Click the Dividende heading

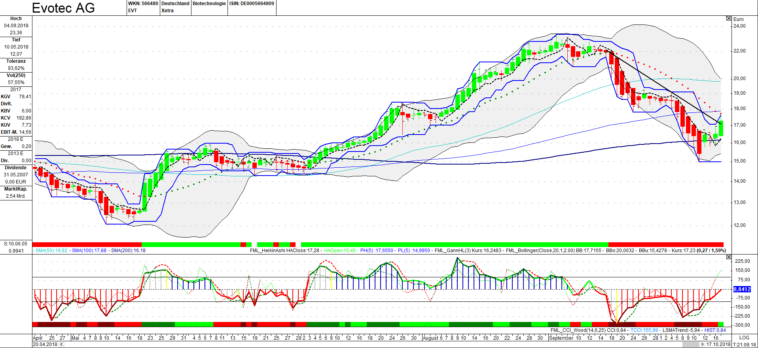16,168
